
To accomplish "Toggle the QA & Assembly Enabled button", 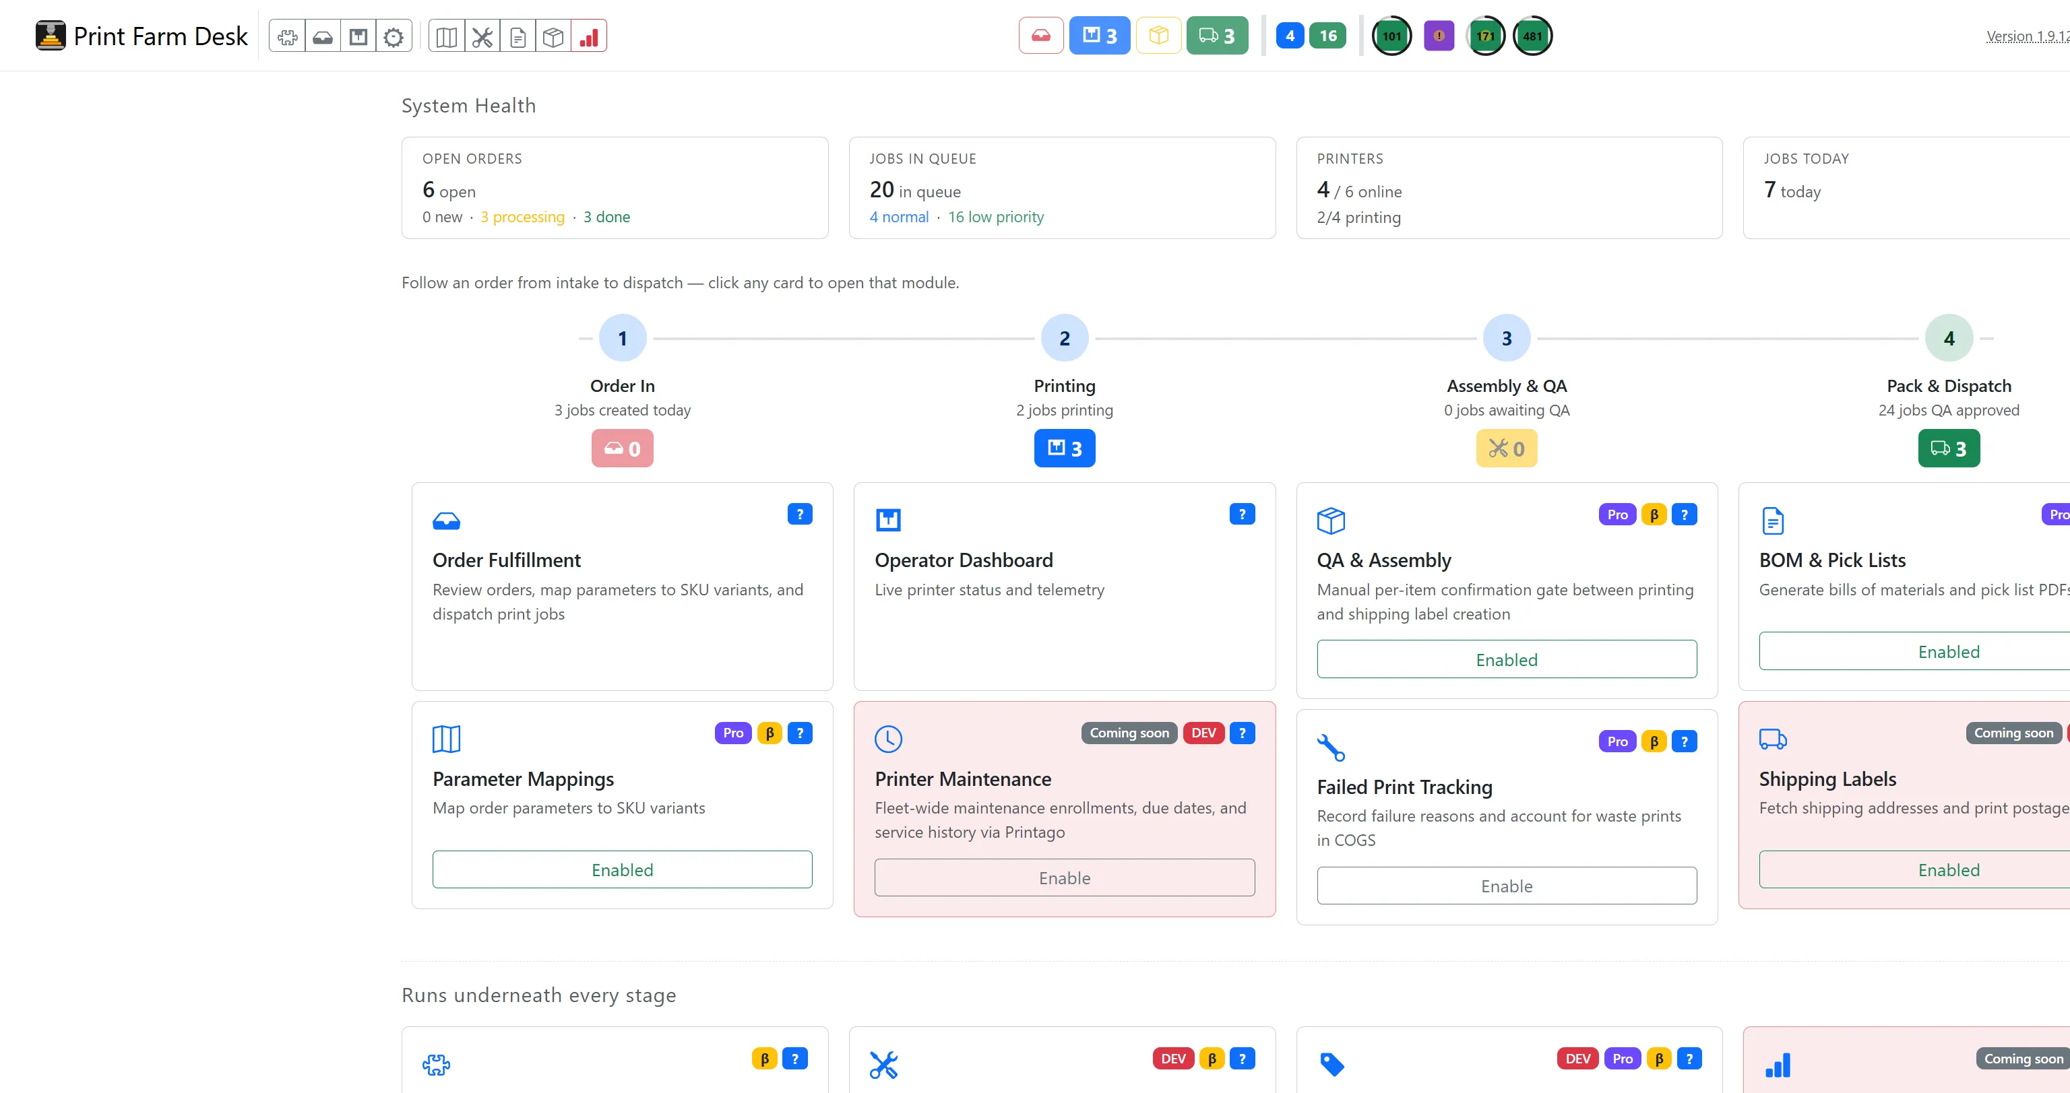I will coord(1506,659).
